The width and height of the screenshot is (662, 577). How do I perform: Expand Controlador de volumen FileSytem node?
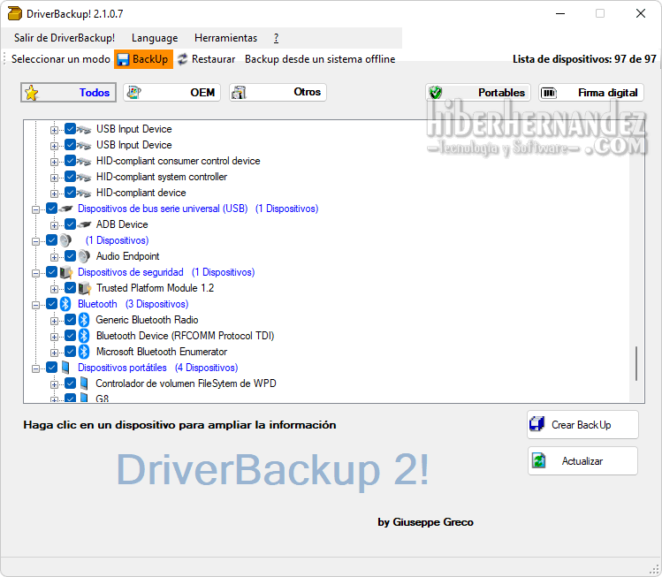(54, 384)
